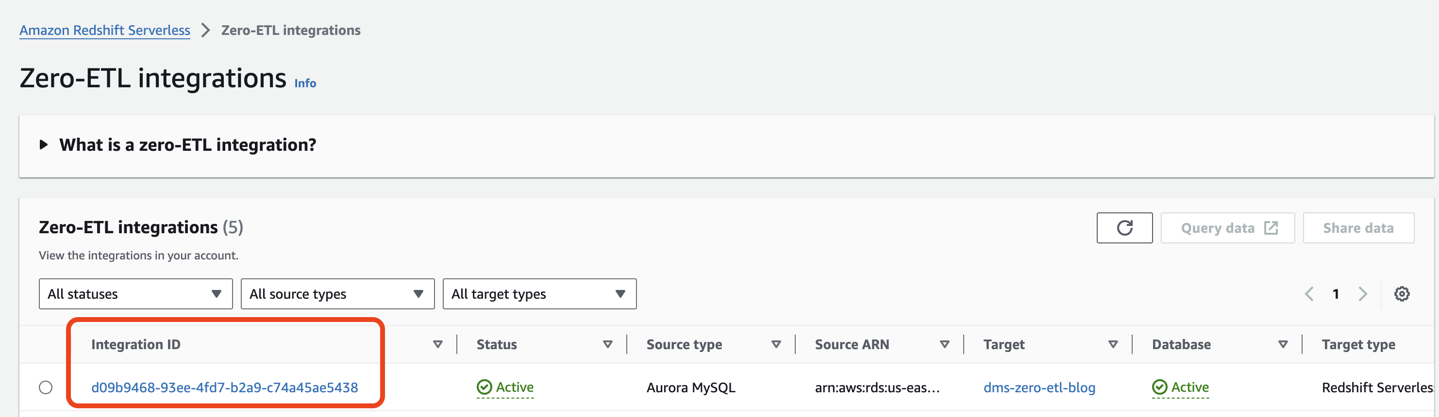Go to previous page arrow
The width and height of the screenshot is (1439, 417).
[1308, 294]
